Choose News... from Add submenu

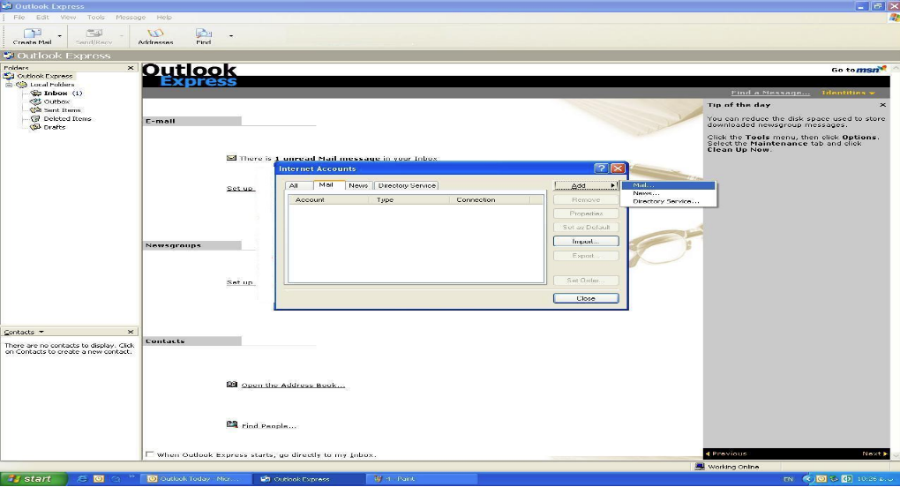(x=668, y=193)
